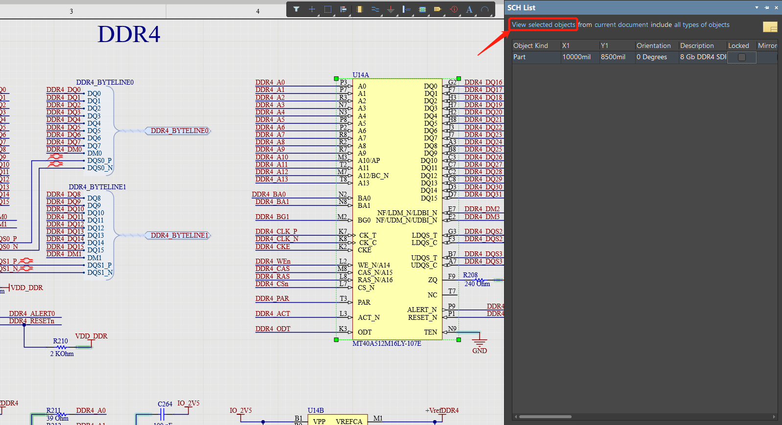Select the Place Part component tool
The image size is (782, 425).
tap(360, 9)
